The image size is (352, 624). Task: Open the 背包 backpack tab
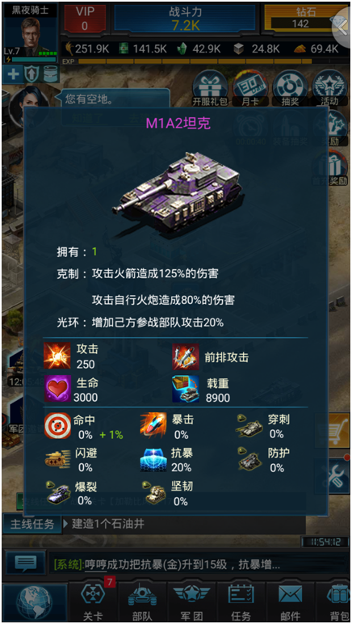(336, 602)
